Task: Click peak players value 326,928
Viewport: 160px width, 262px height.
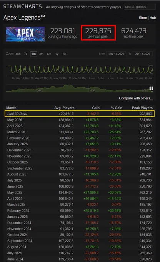Action: (x=146, y=259)
